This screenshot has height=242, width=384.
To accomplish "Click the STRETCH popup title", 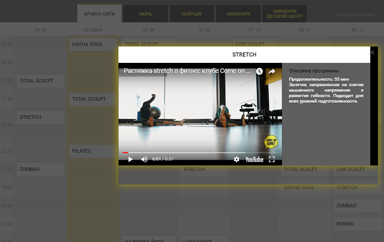I will (x=244, y=55).
